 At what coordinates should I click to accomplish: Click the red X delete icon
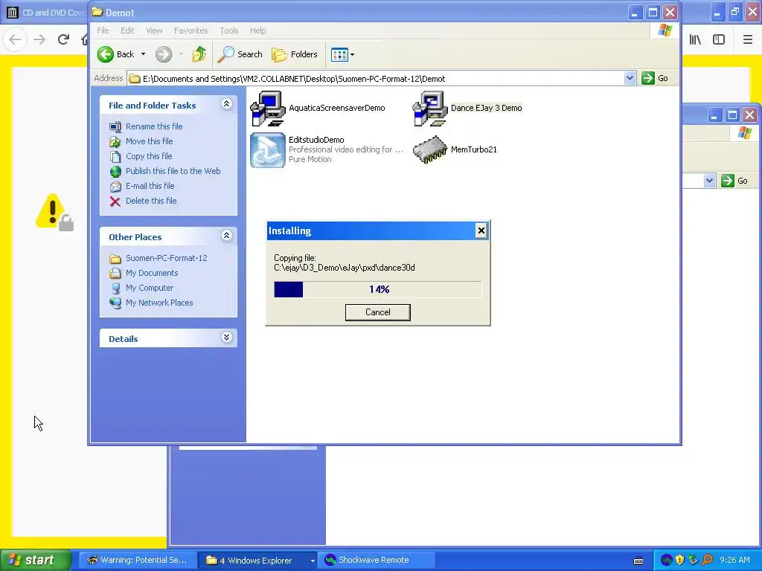pos(115,201)
